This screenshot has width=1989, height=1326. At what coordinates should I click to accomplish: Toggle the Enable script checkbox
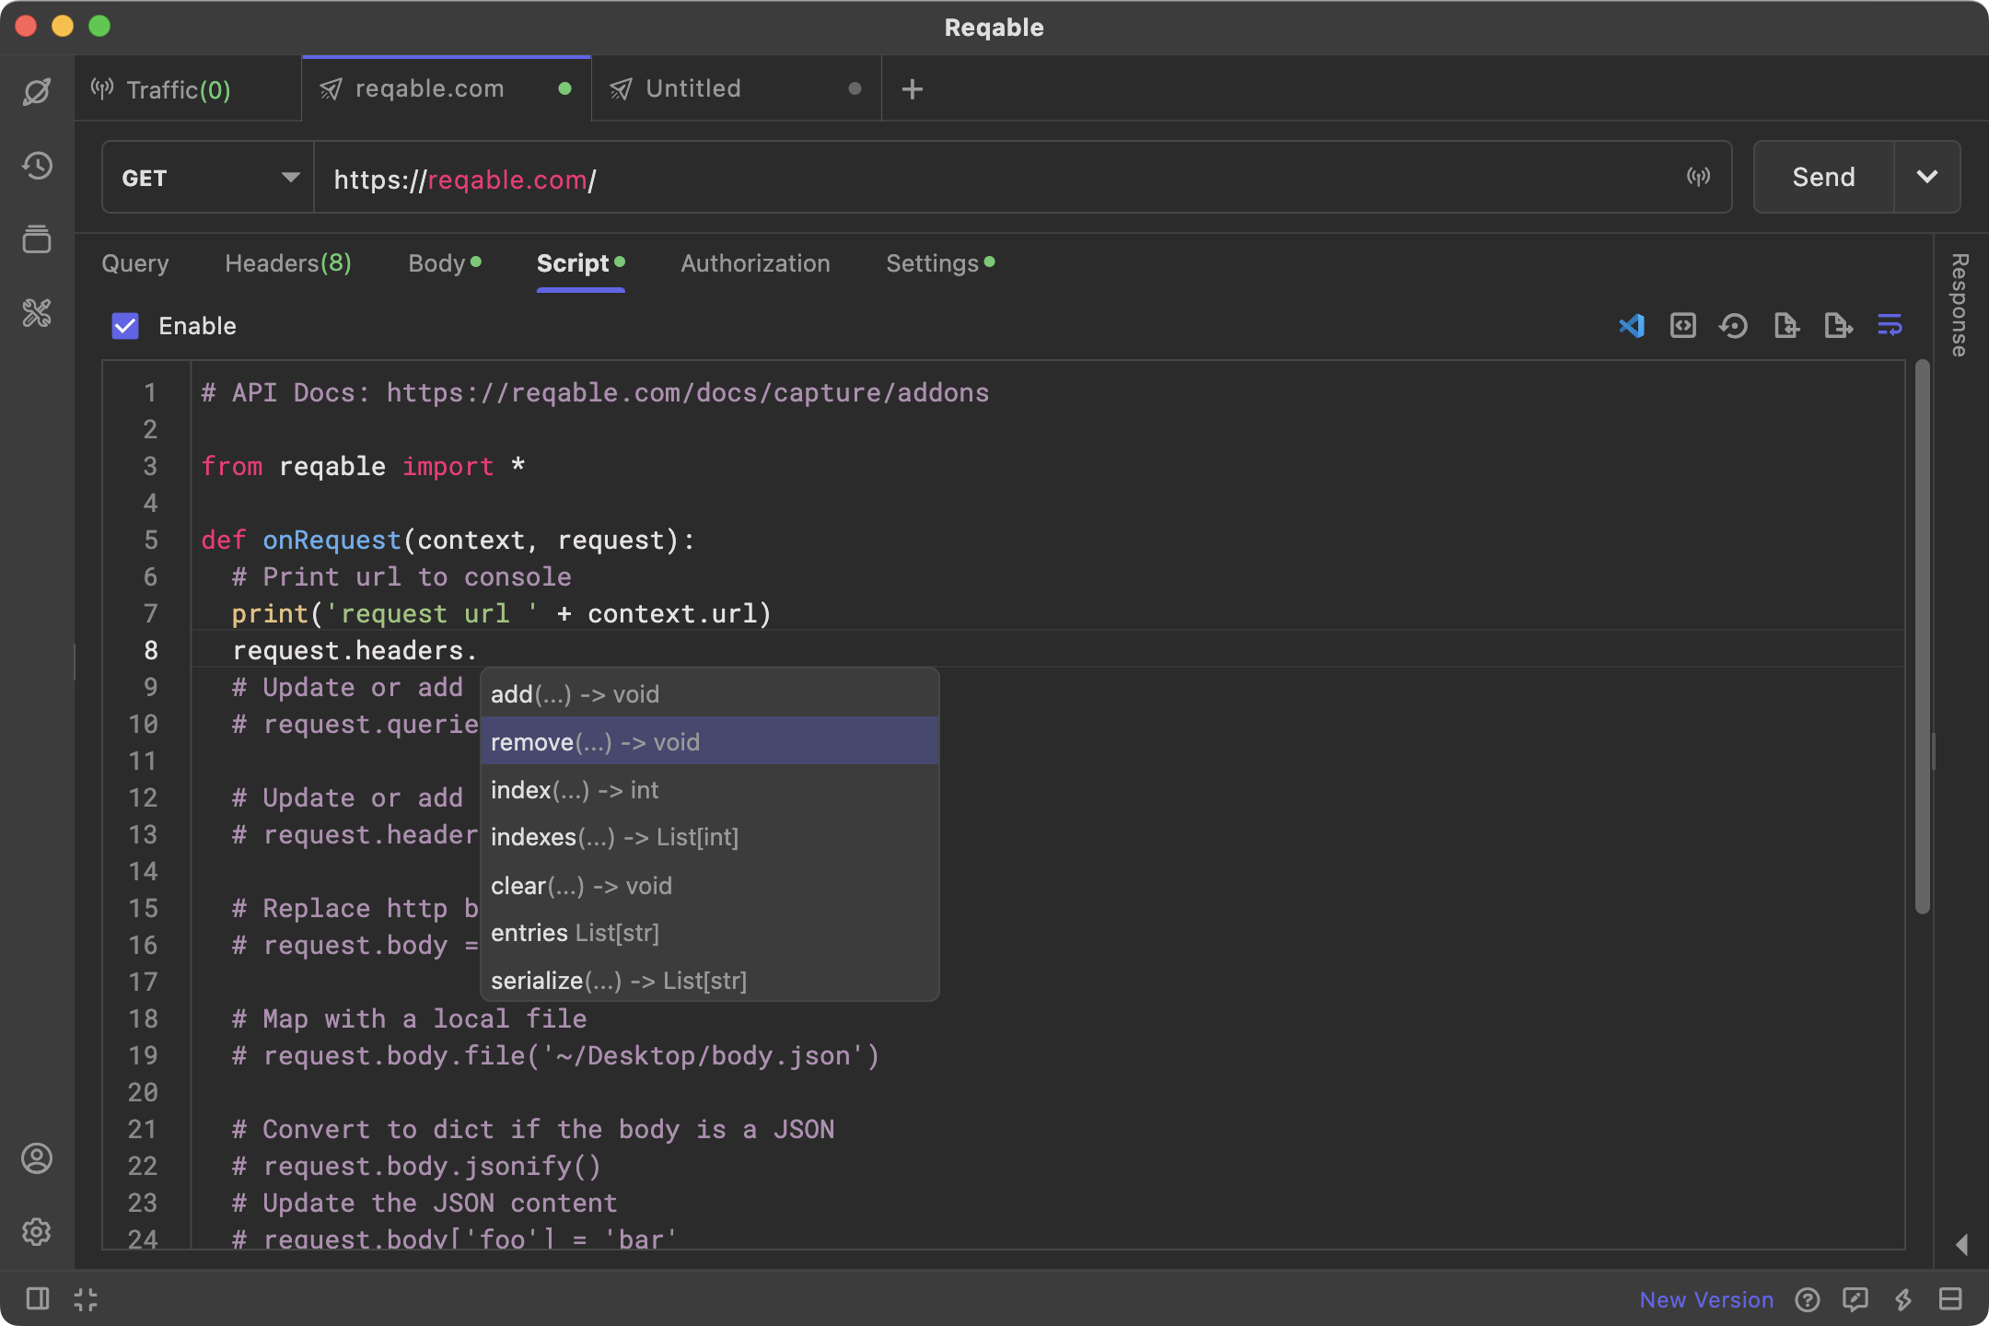tap(125, 326)
